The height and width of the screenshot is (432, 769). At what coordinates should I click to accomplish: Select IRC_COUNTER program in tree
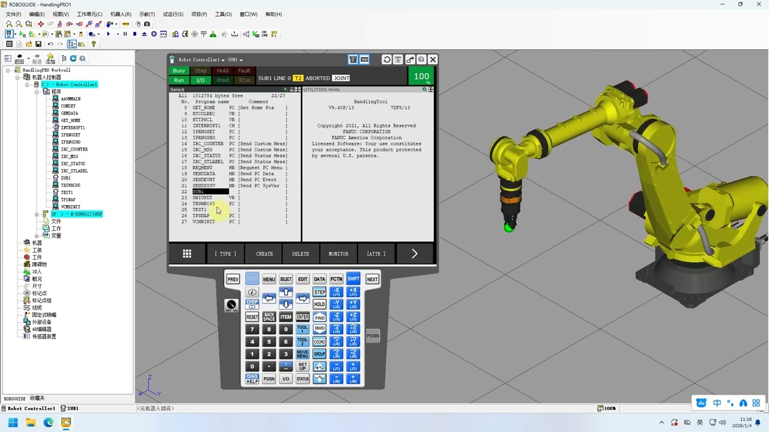(74, 149)
